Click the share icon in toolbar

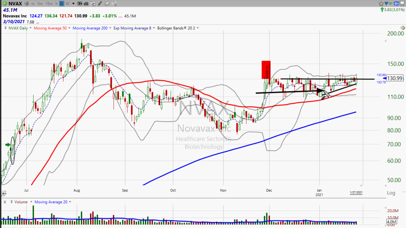coord(114,4)
